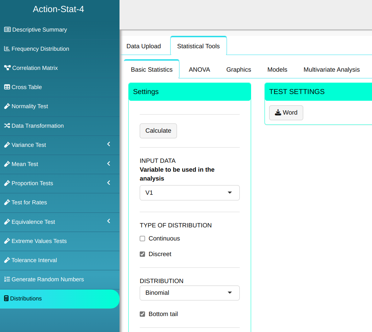Click the download icon on Word button
The height and width of the screenshot is (332, 372).
pyautogui.click(x=278, y=113)
